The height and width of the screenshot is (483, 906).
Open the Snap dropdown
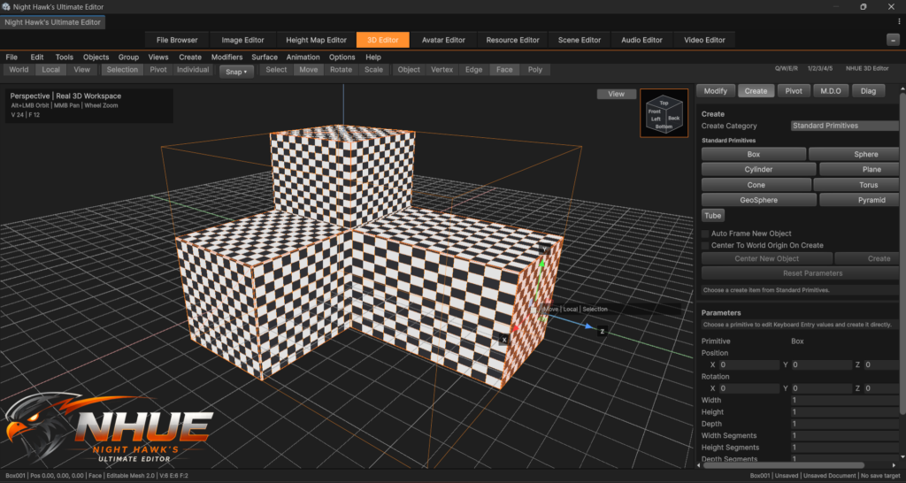(236, 72)
